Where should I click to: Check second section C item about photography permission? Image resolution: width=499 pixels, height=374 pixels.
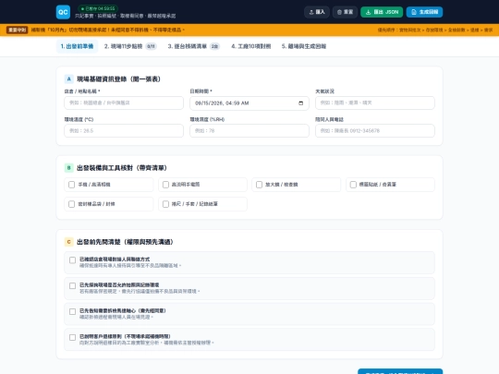point(73,286)
